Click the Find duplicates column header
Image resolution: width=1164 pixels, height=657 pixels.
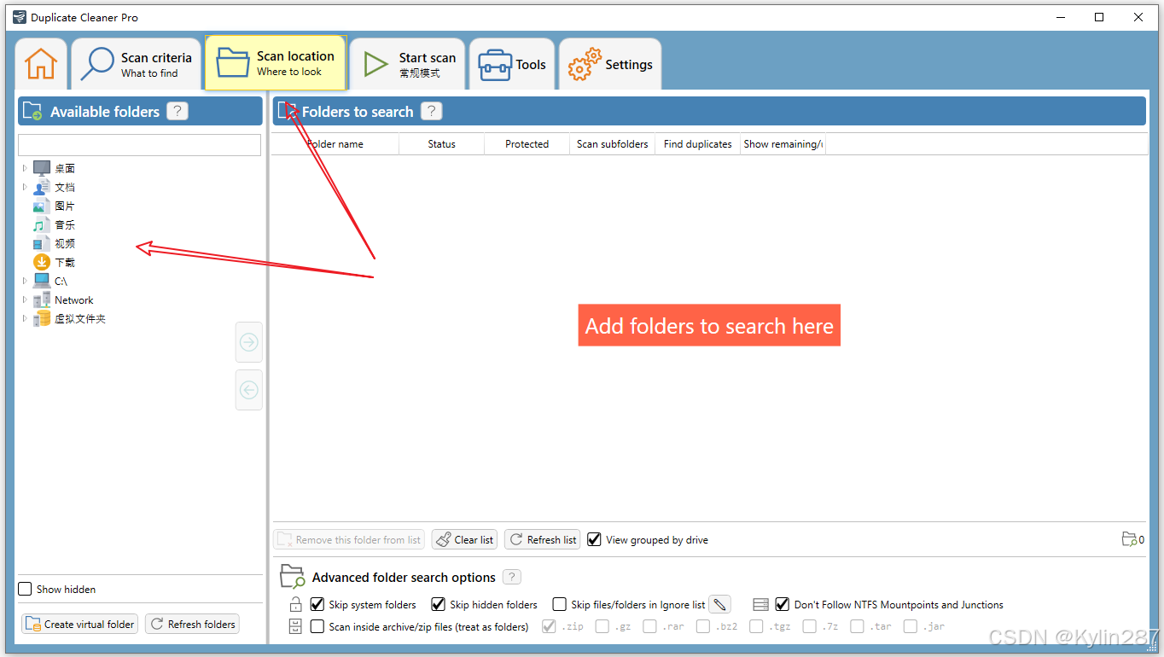697,144
